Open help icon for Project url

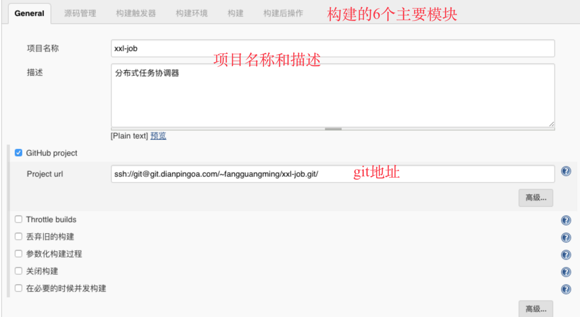[566, 171]
